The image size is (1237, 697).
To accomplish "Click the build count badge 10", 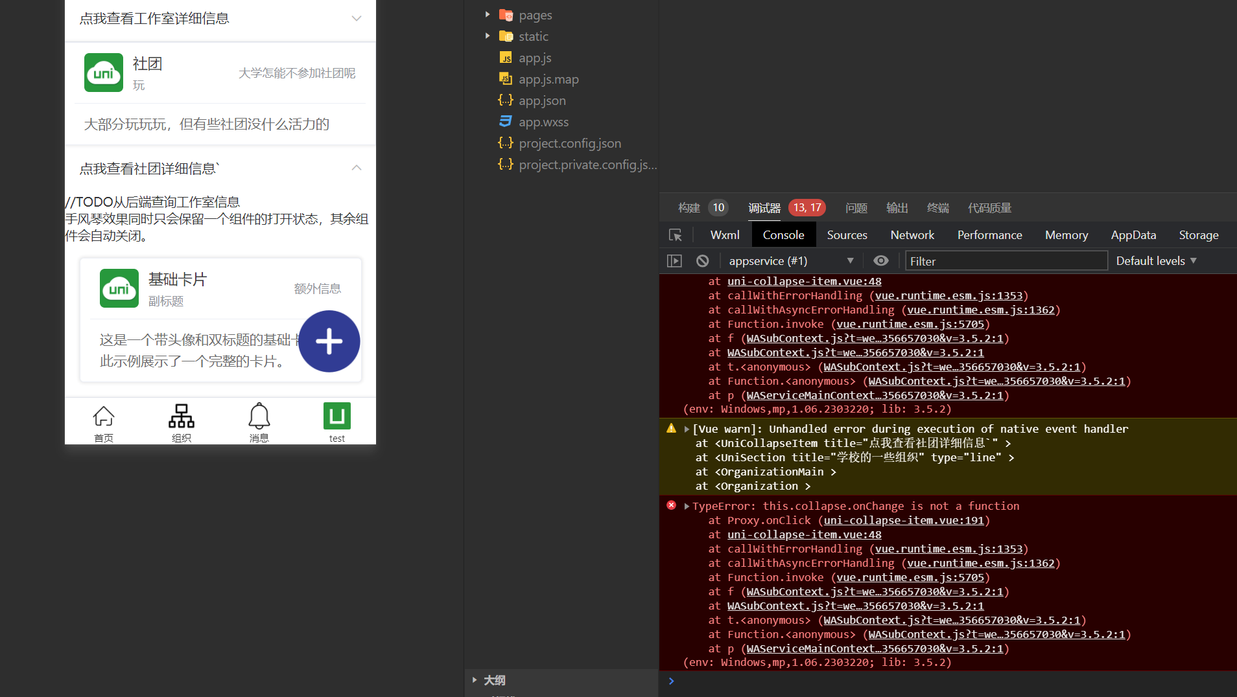I will (718, 208).
